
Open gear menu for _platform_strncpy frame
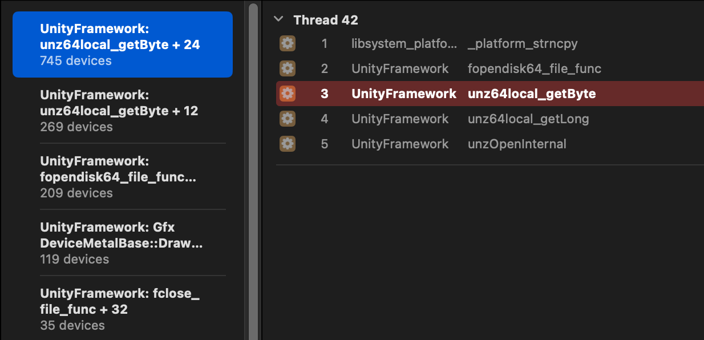tap(288, 43)
